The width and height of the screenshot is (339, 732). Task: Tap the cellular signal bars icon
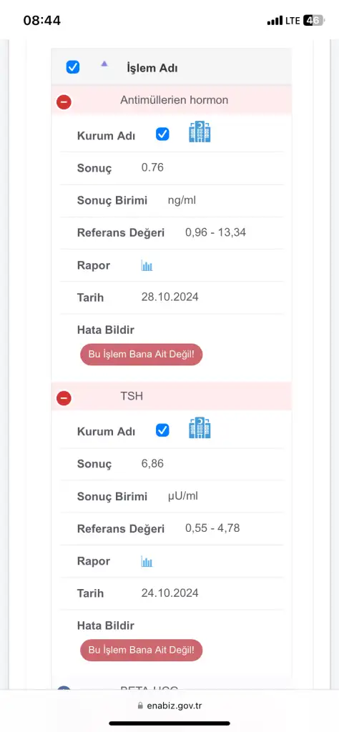coord(275,21)
